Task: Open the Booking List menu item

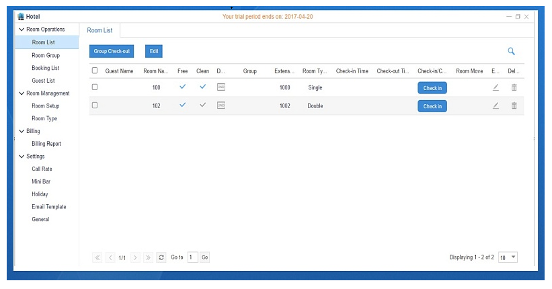Action: click(45, 68)
